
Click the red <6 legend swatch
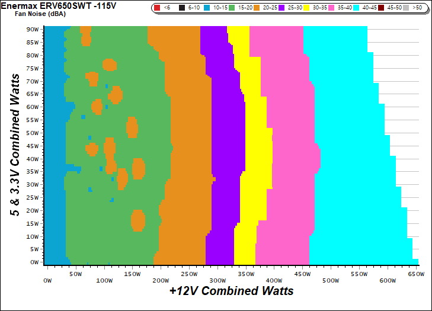tap(157, 8)
